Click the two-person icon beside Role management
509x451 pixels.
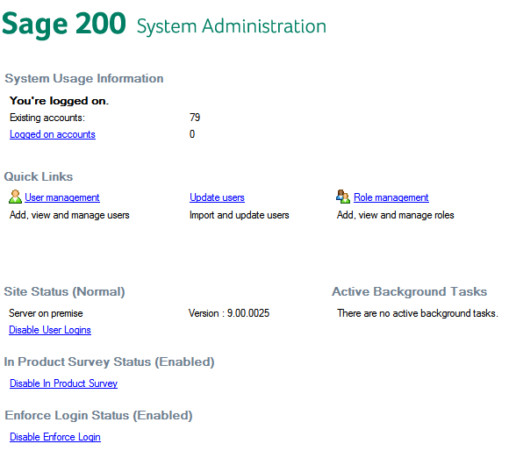(x=343, y=197)
